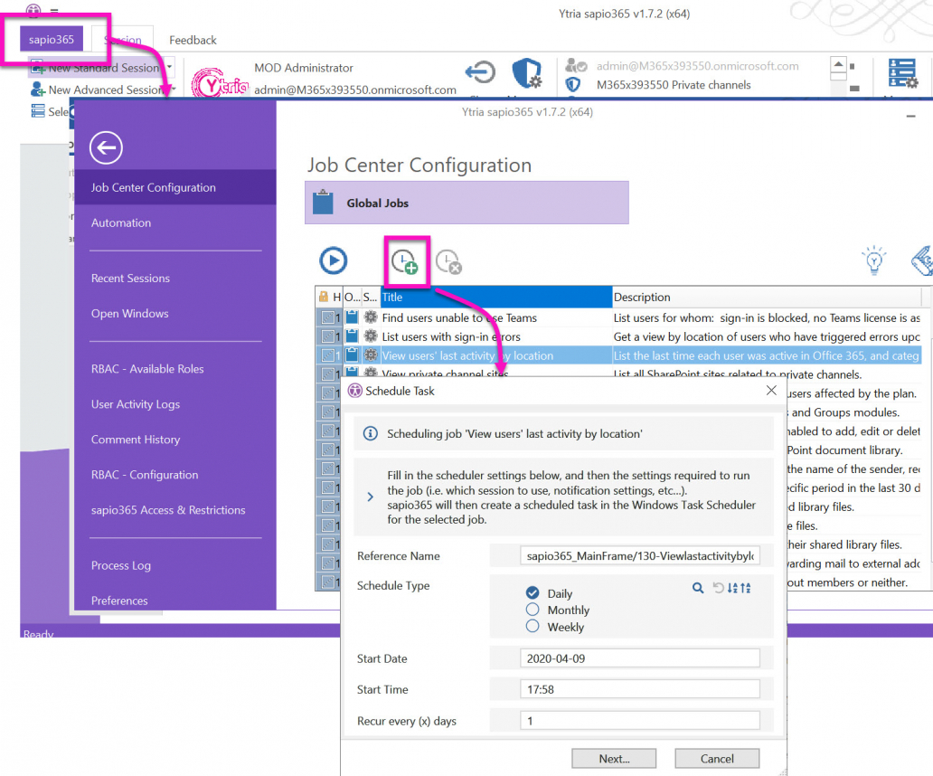Select Job Center Configuration in sidebar
Screen dimensions: 933x776
click(x=175, y=187)
